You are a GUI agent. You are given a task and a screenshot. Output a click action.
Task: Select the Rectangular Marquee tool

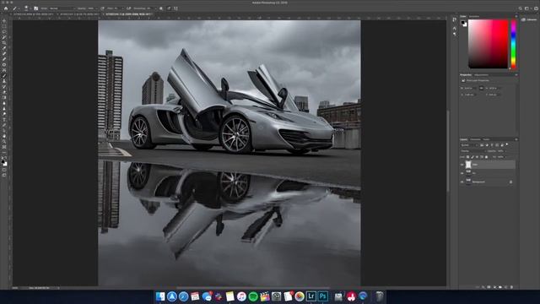[x=4, y=26]
